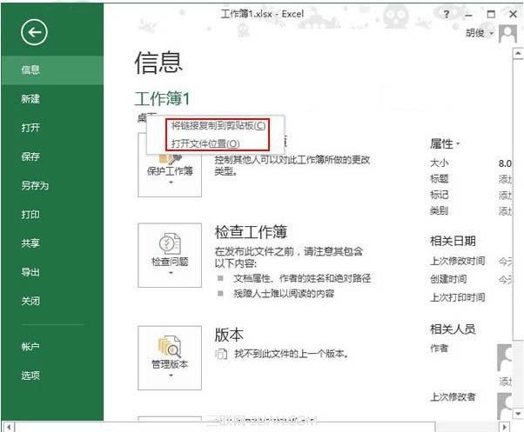Click the user avatar picture at top right
The height and width of the screenshot is (432, 524).
point(508,34)
